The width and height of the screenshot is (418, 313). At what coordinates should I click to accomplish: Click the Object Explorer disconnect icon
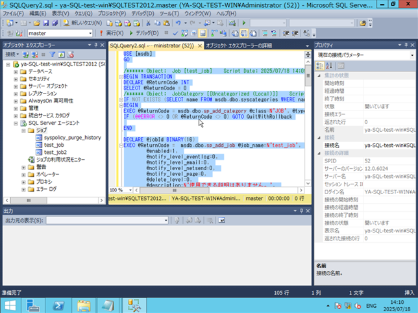(x=34, y=55)
